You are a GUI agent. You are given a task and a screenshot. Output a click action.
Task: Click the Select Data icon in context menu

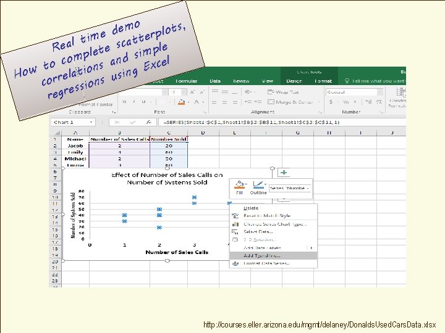coord(235,232)
